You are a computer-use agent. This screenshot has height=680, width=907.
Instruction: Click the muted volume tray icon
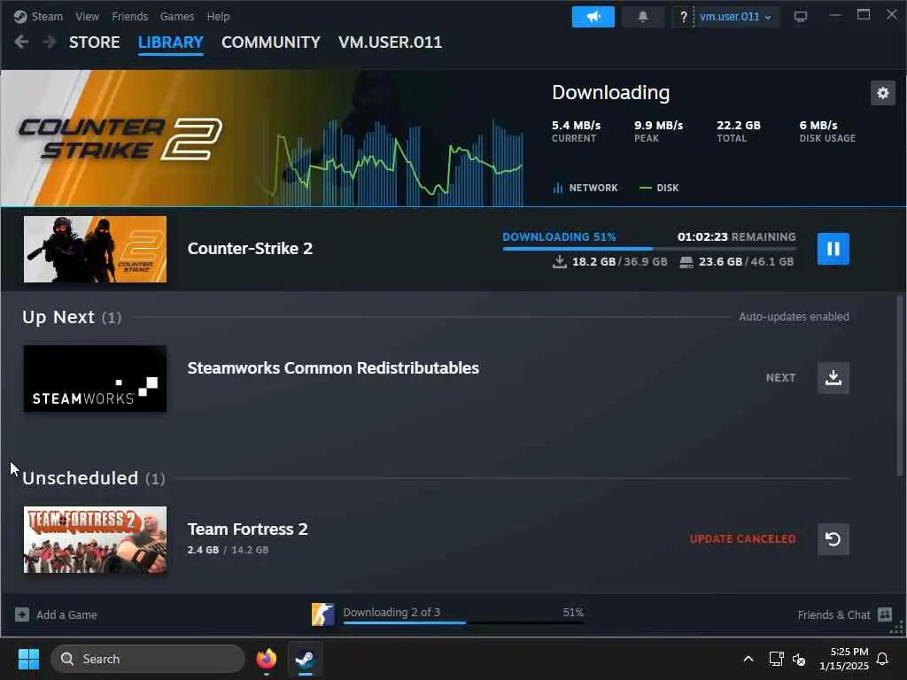tap(799, 659)
